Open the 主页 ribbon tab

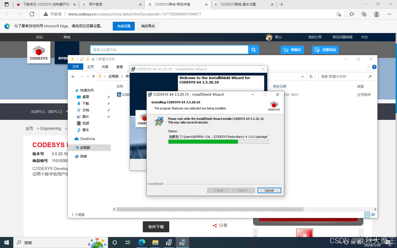[x=90, y=67]
